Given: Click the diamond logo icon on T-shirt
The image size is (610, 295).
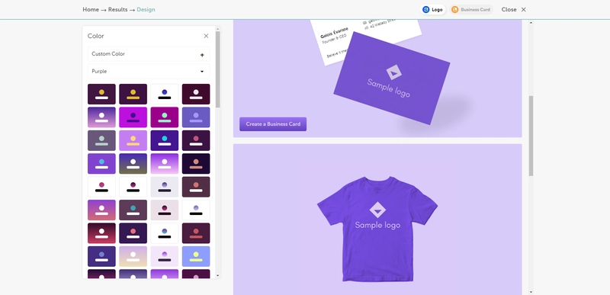Looking at the screenshot, I should 377,210.
